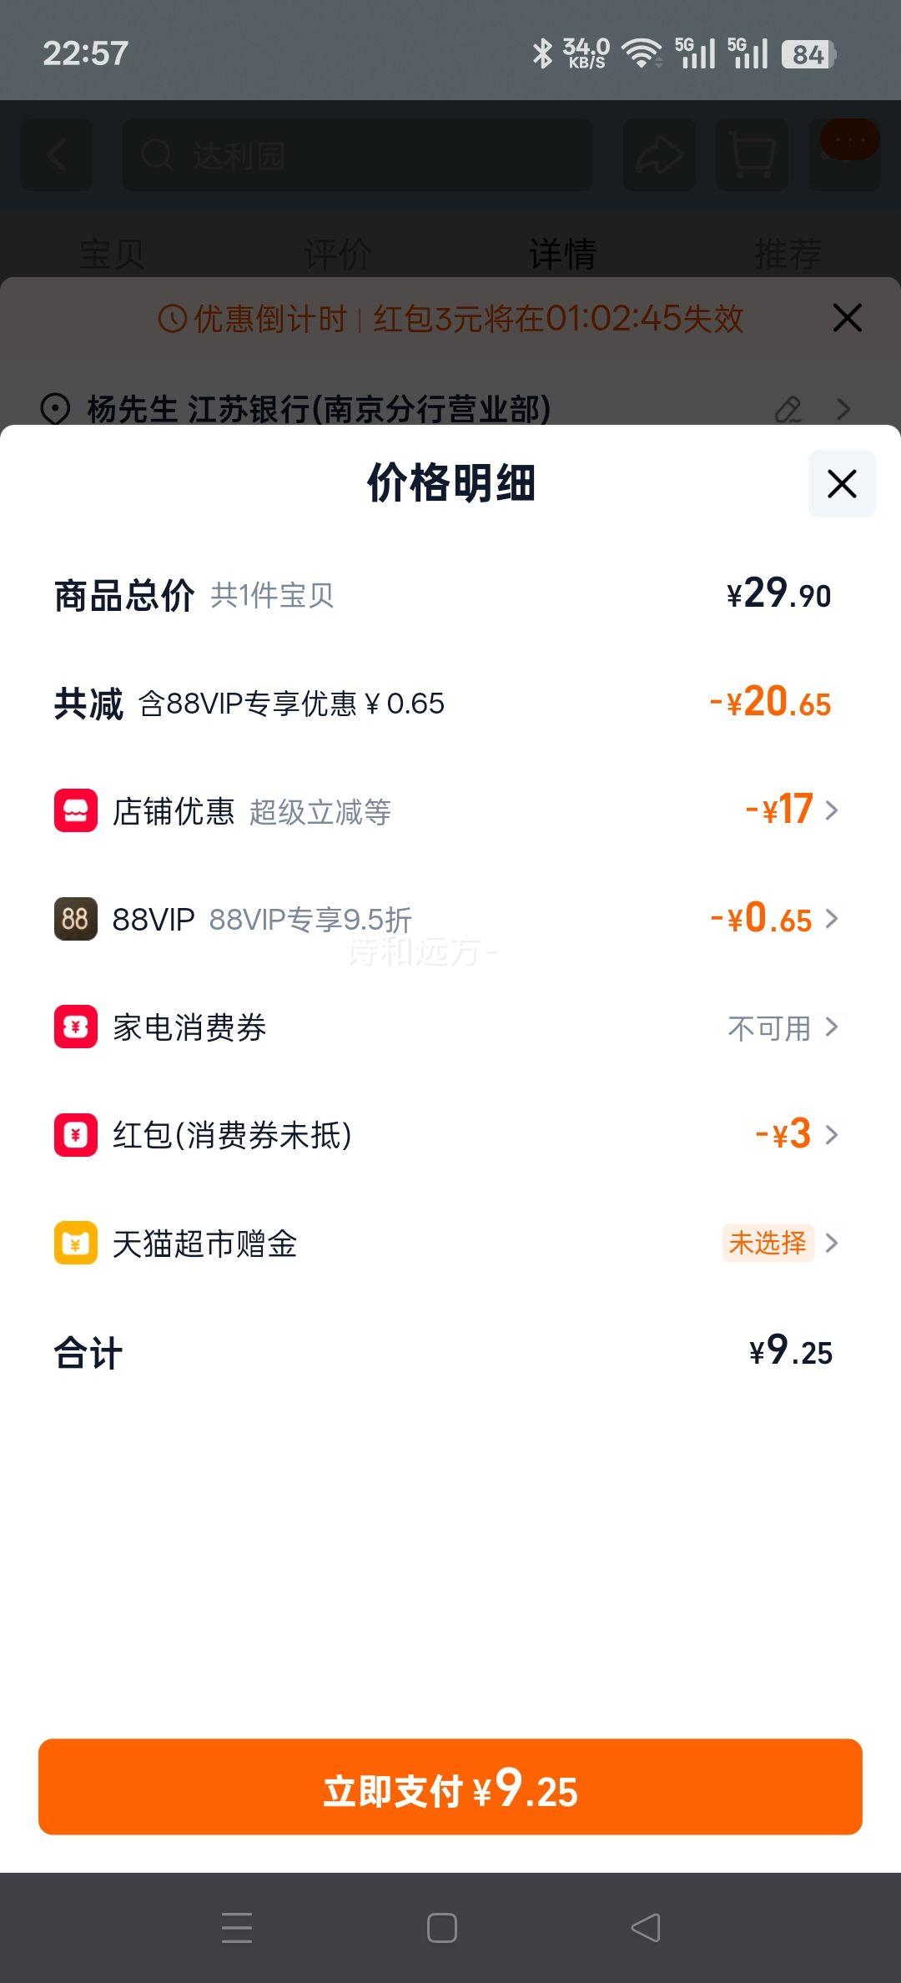
Task: Tap the 店铺优惠 red shop icon
Action: click(x=76, y=810)
